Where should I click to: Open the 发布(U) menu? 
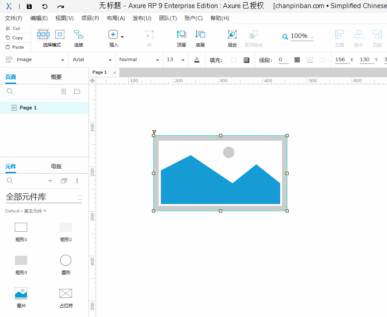[142, 18]
